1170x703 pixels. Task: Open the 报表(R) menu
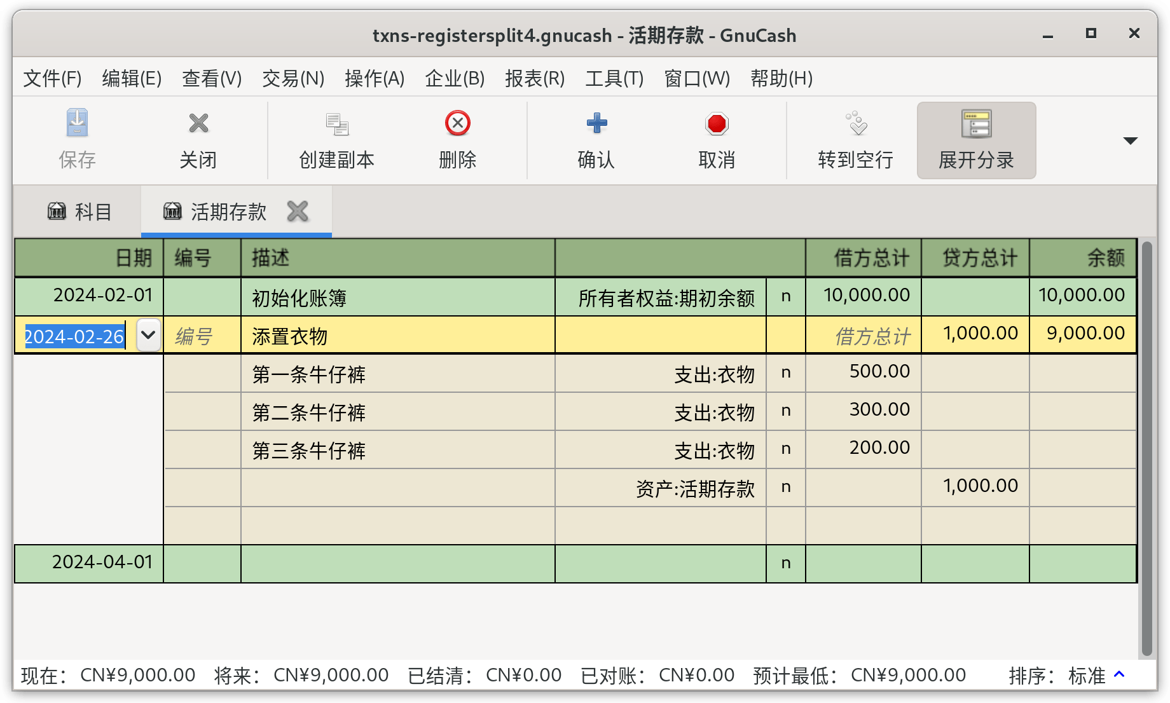[534, 78]
